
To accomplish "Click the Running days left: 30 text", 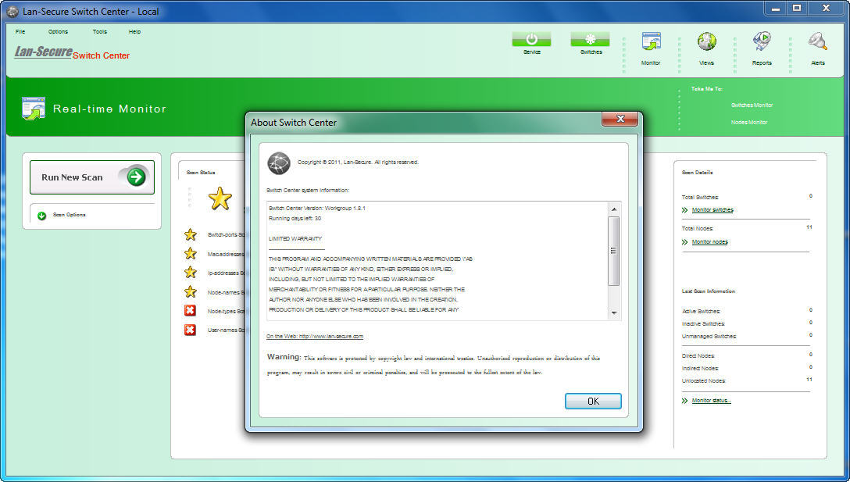I will click(295, 219).
